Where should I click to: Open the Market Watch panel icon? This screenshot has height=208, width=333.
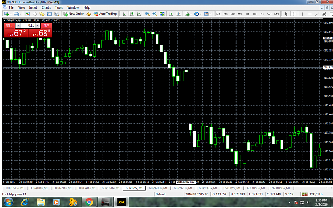tap(27, 14)
